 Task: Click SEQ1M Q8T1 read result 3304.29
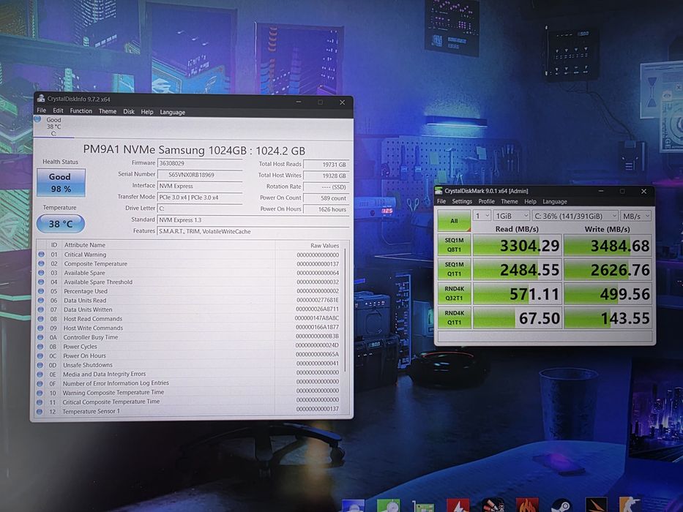coord(517,245)
